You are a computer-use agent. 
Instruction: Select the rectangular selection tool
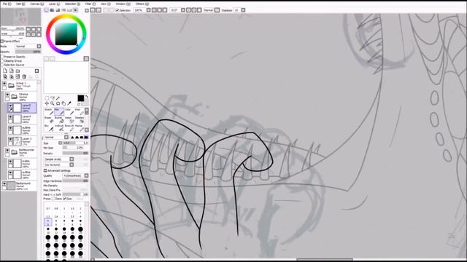47,98
